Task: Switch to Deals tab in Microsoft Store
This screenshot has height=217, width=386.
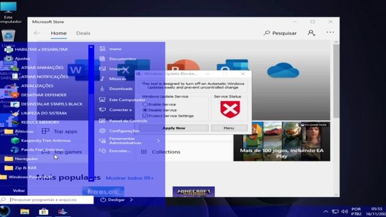Action: tap(83, 33)
